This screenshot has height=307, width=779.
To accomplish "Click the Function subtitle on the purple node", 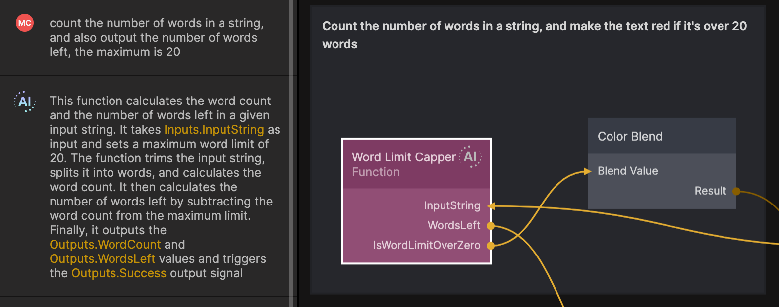I will coord(376,172).
